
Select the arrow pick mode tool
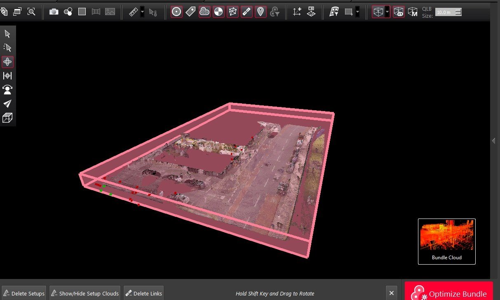[x=7, y=34]
